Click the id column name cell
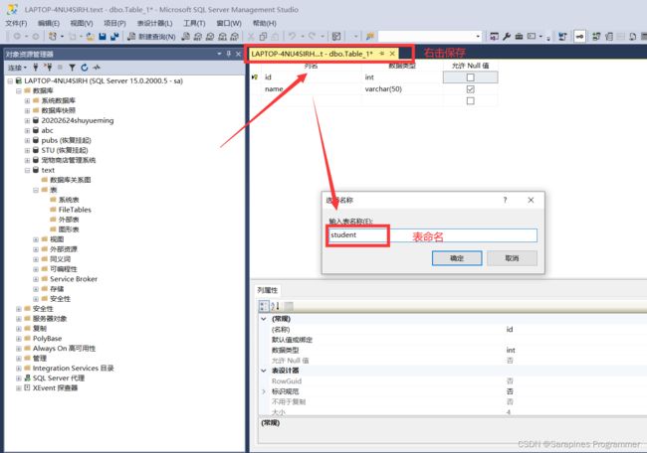Screen dimensions: 647x453 coord(312,77)
